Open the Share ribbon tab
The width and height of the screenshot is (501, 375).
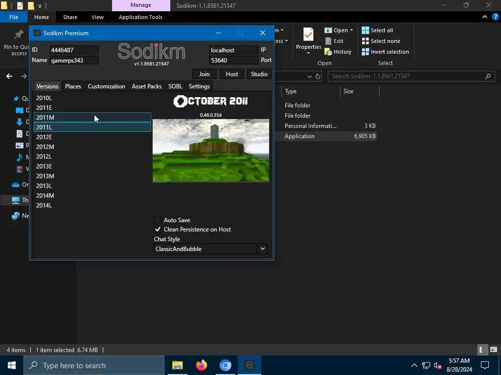(70, 17)
